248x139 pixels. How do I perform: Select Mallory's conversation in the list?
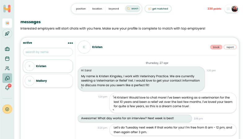pyautogui.click(x=48, y=81)
